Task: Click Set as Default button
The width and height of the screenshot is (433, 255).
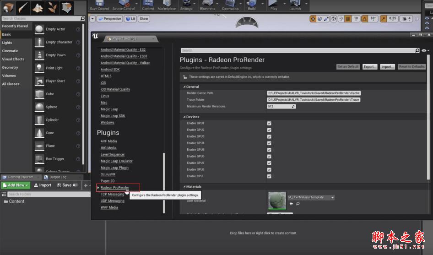Action: pos(348,66)
